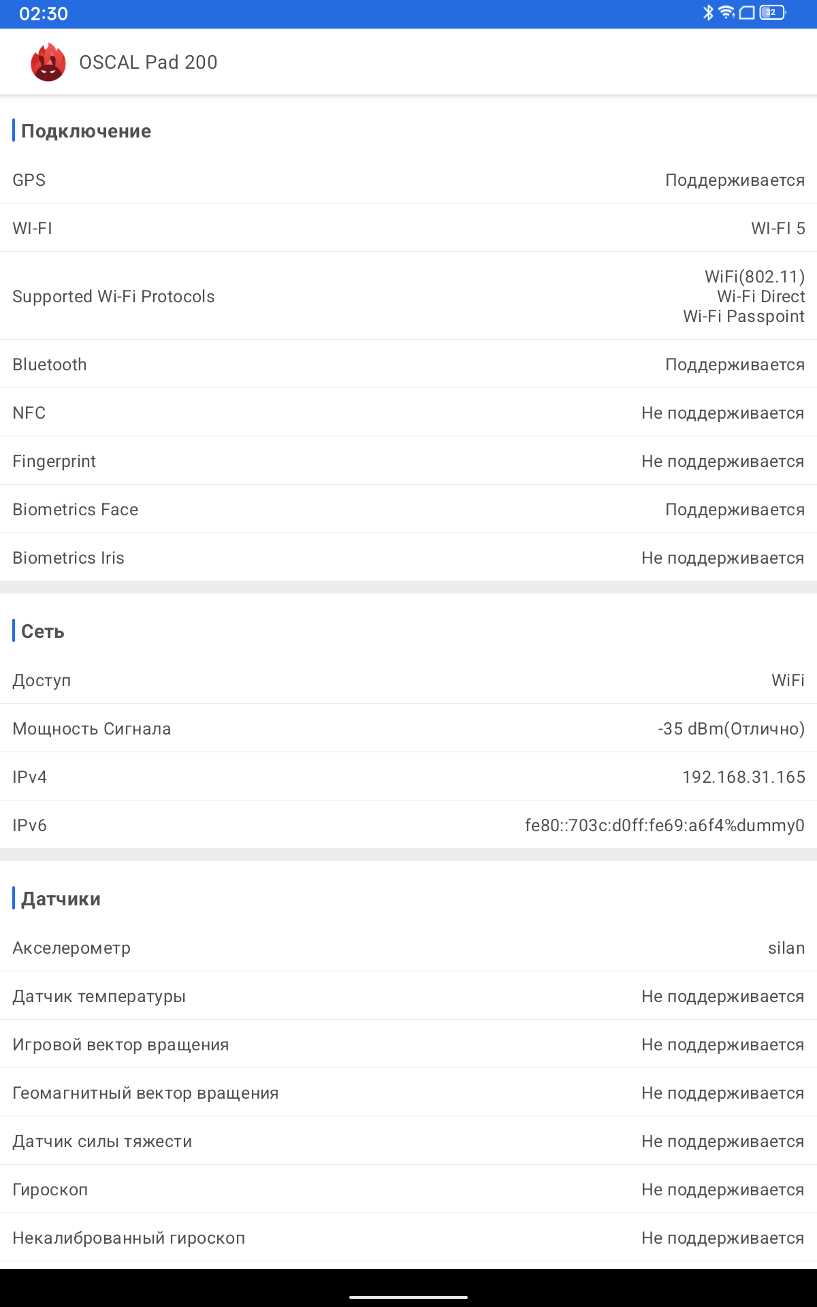Select the Bluetooth support row
This screenshot has height=1307, width=817.
tap(408, 364)
